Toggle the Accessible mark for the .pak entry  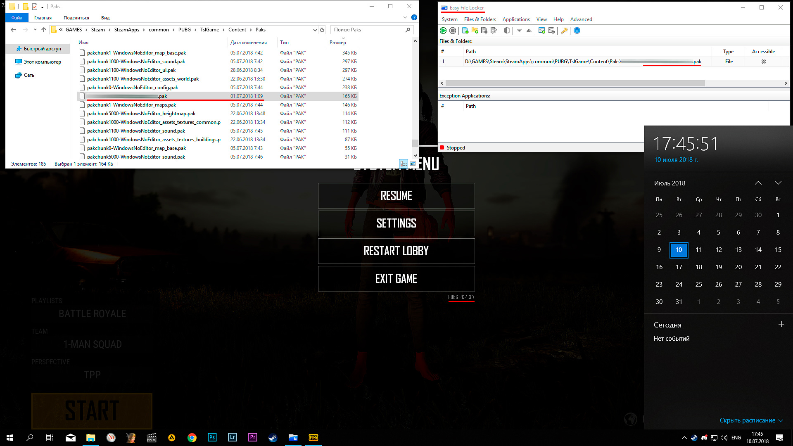coord(764,62)
